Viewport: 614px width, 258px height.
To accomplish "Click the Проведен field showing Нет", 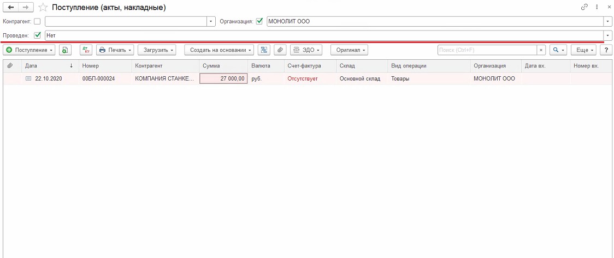I will pyautogui.click(x=324, y=35).
